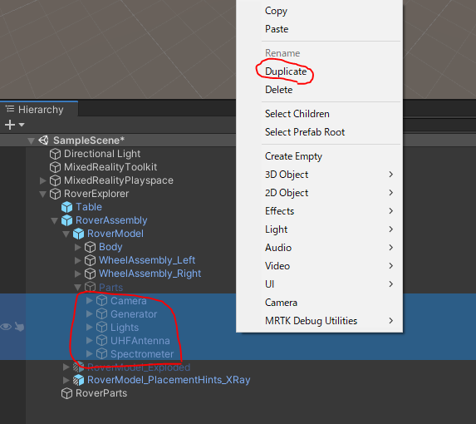Open the MRTK Debug Utilities submenu
This screenshot has width=476, height=424.
[x=319, y=321]
